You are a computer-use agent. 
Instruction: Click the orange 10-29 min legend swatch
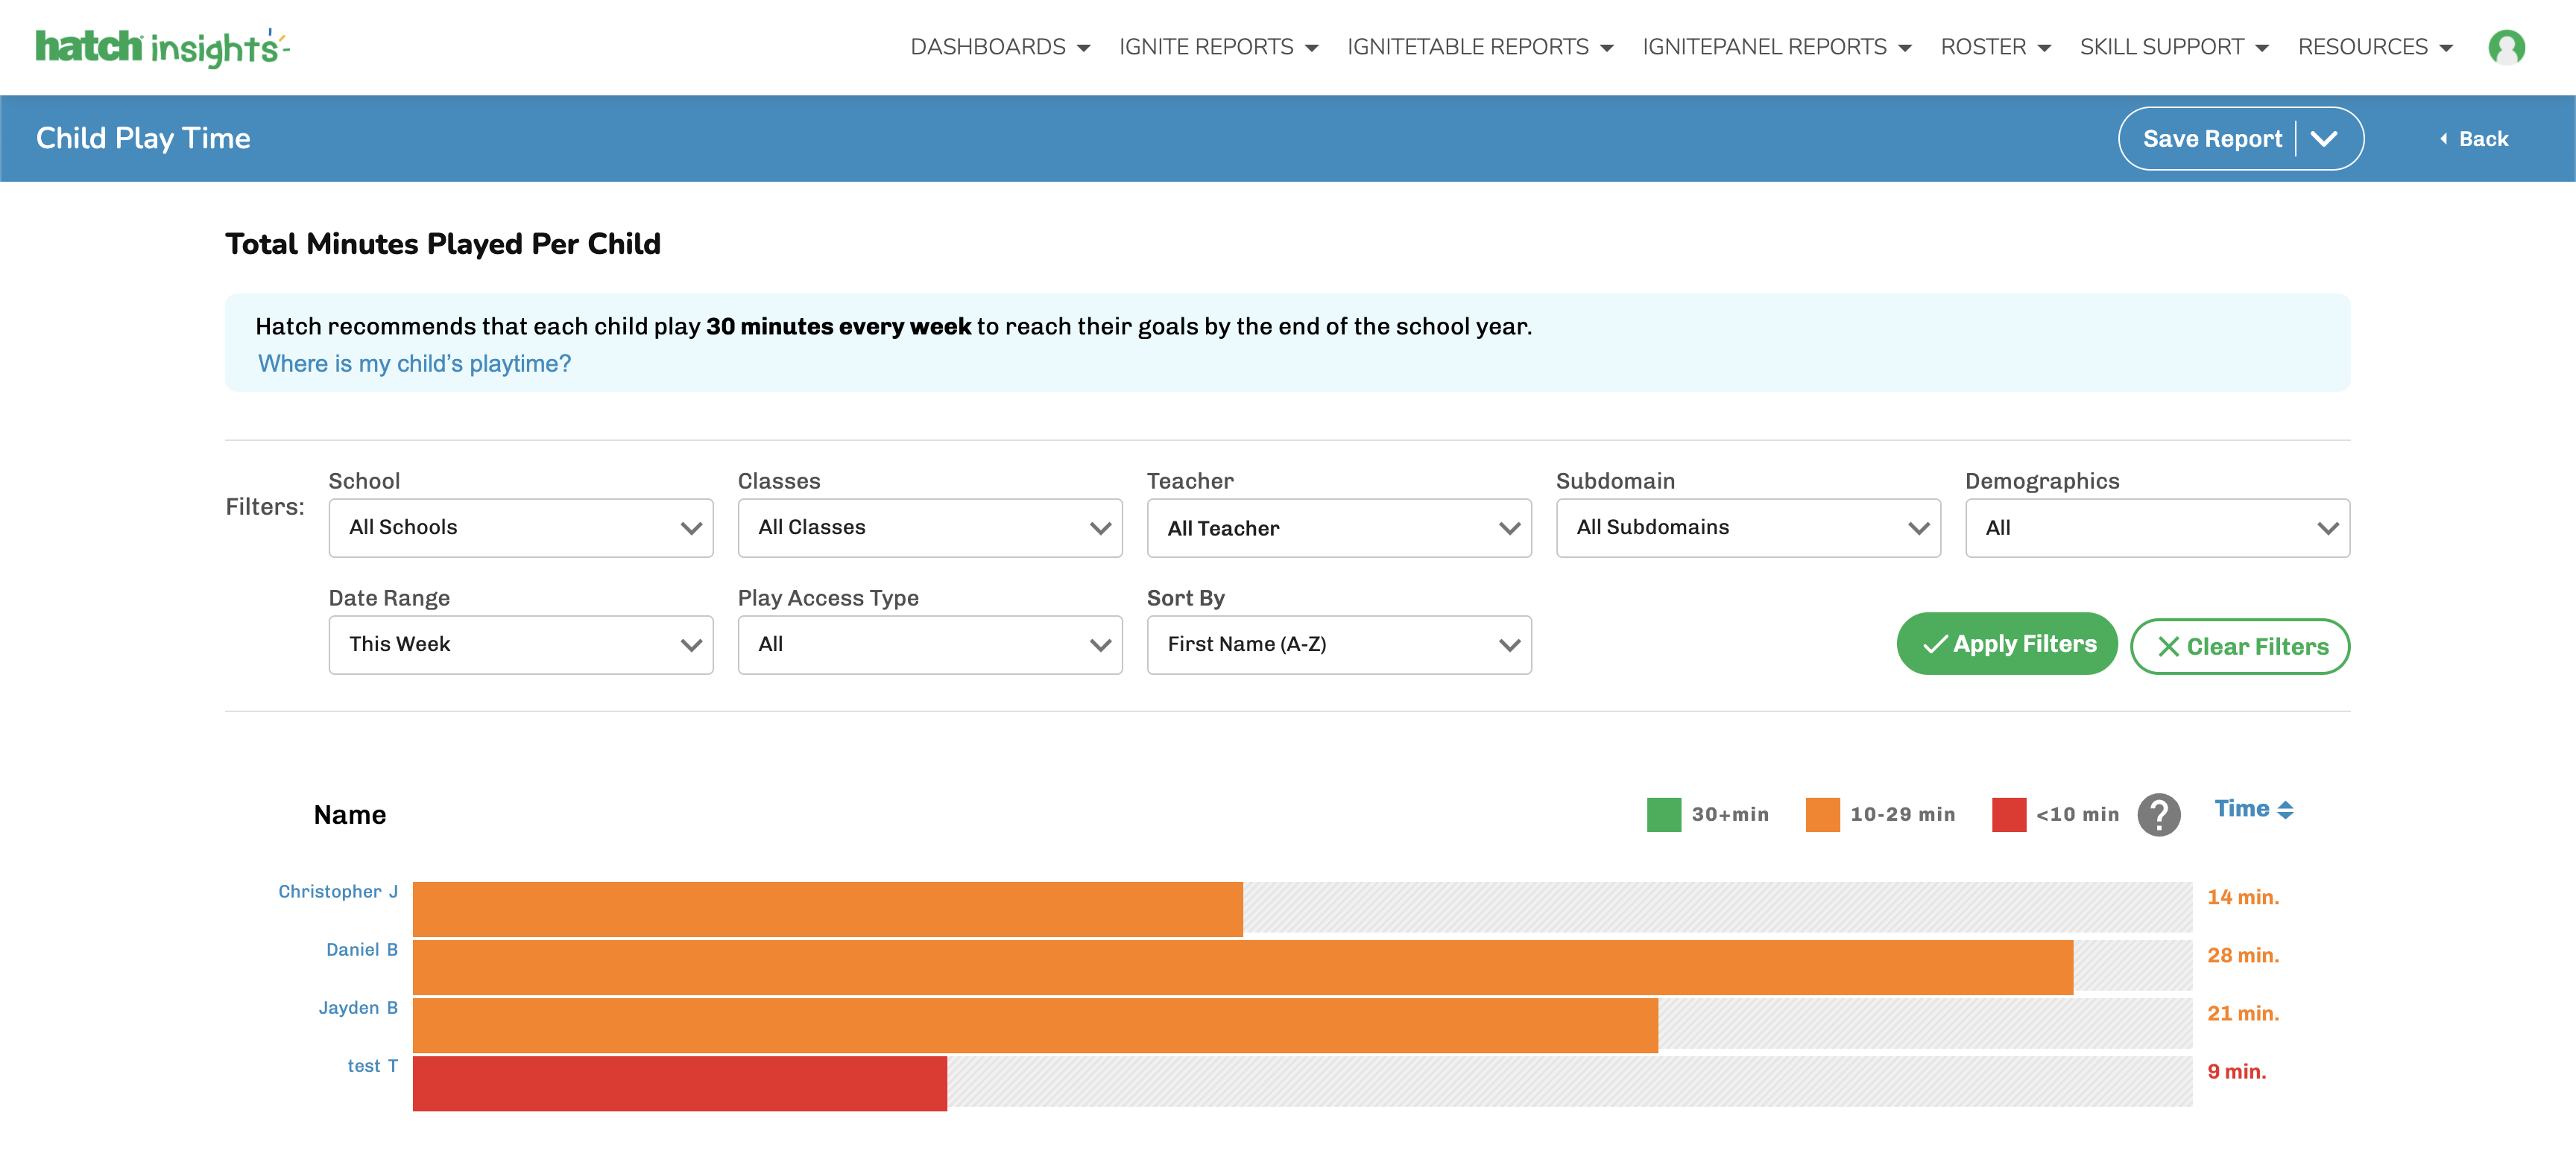[x=1822, y=814]
